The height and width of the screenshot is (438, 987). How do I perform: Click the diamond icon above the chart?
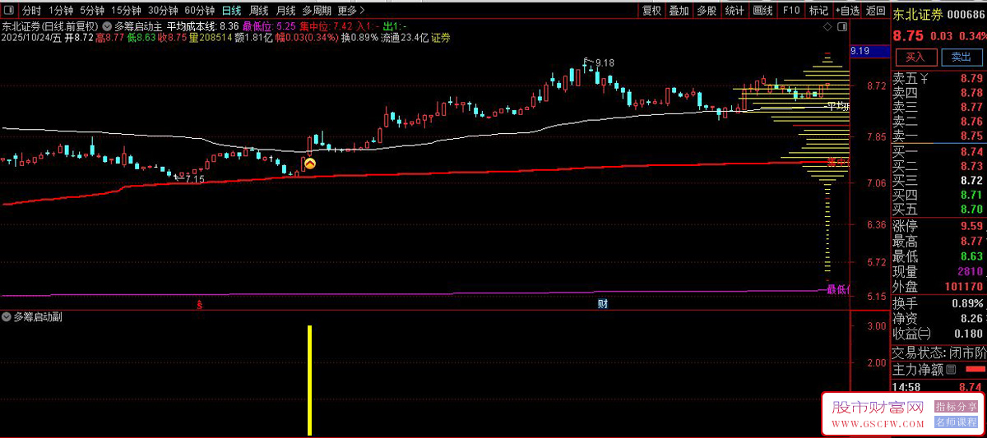(x=828, y=26)
